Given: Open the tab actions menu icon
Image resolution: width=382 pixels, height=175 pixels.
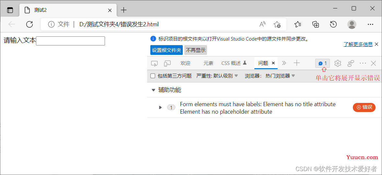Looking at the screenshot, I should [10, 10].
